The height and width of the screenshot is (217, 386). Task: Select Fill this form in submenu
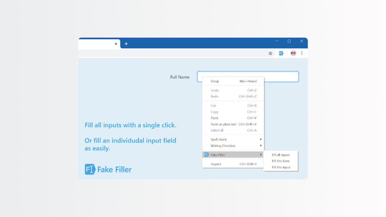(281, 161)
